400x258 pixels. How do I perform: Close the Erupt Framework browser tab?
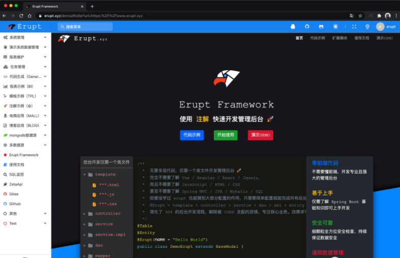(x=82, y=7)
